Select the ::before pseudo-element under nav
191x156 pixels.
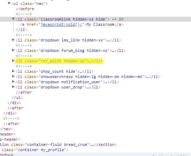(x=25, y=9)
